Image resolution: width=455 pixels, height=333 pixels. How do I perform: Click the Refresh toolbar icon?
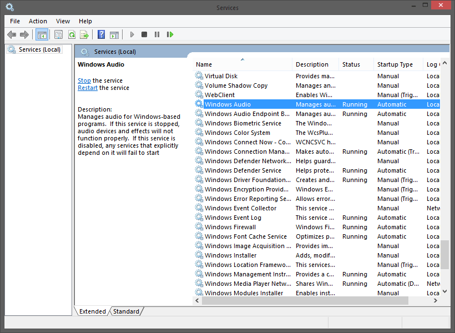coord(72,35)
